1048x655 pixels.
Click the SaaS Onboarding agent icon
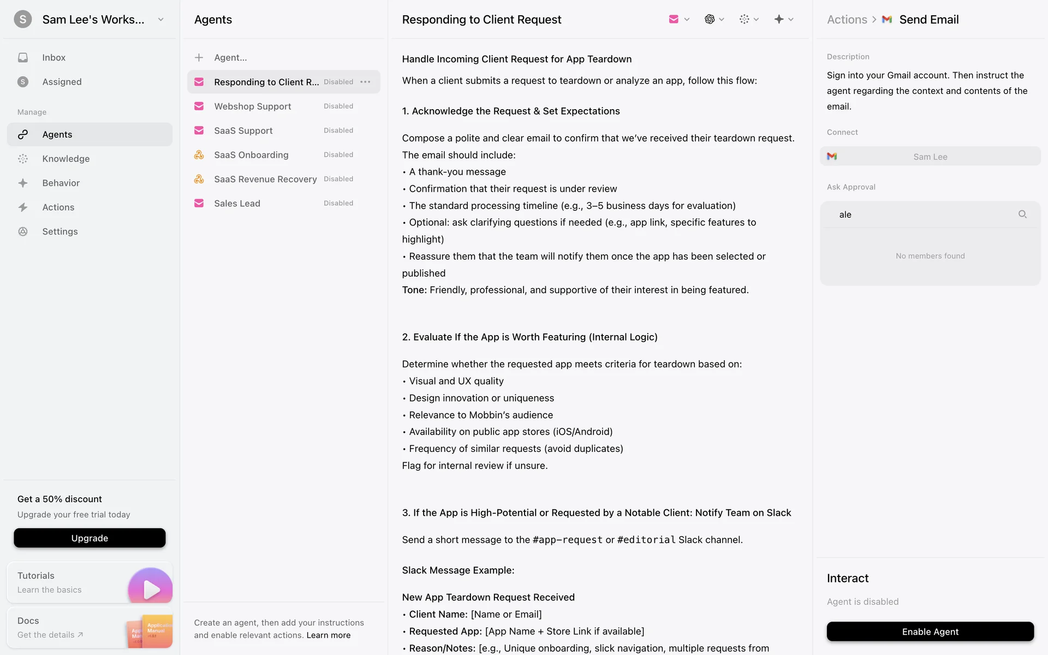199,155
